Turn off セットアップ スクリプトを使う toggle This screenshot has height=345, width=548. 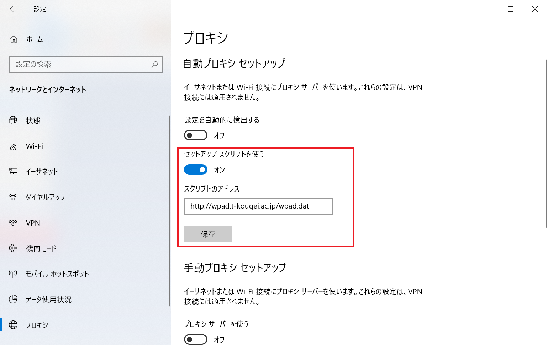[x=196, y=169]
